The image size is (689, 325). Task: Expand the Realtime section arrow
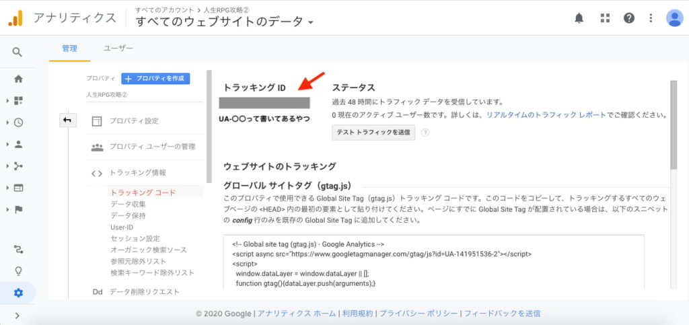point(7,123)
